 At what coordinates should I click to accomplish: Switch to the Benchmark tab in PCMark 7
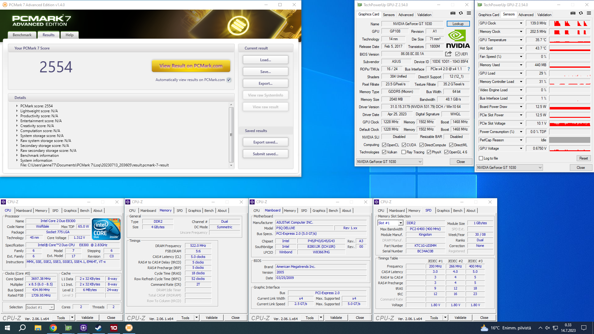click(x=22, y=35)
